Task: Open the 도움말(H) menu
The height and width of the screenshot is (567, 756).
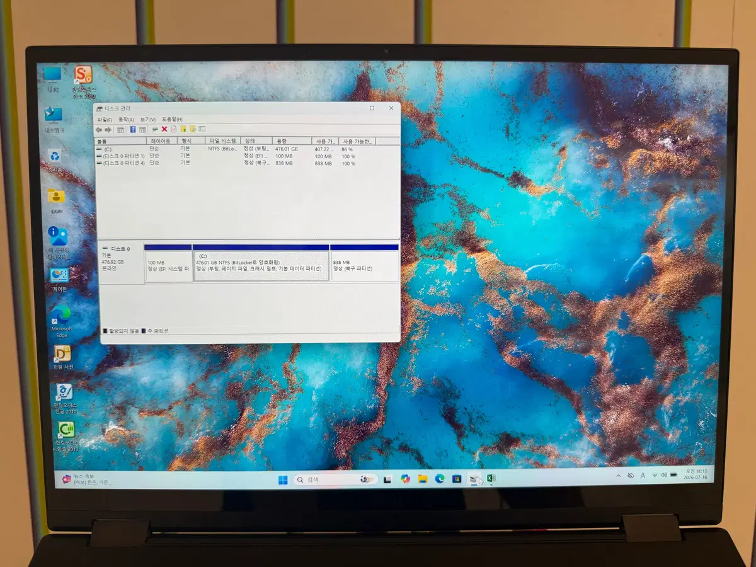Action: click(172, 120)
